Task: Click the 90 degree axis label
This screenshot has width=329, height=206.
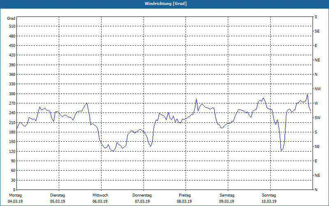Action: [x=13, y=161]
